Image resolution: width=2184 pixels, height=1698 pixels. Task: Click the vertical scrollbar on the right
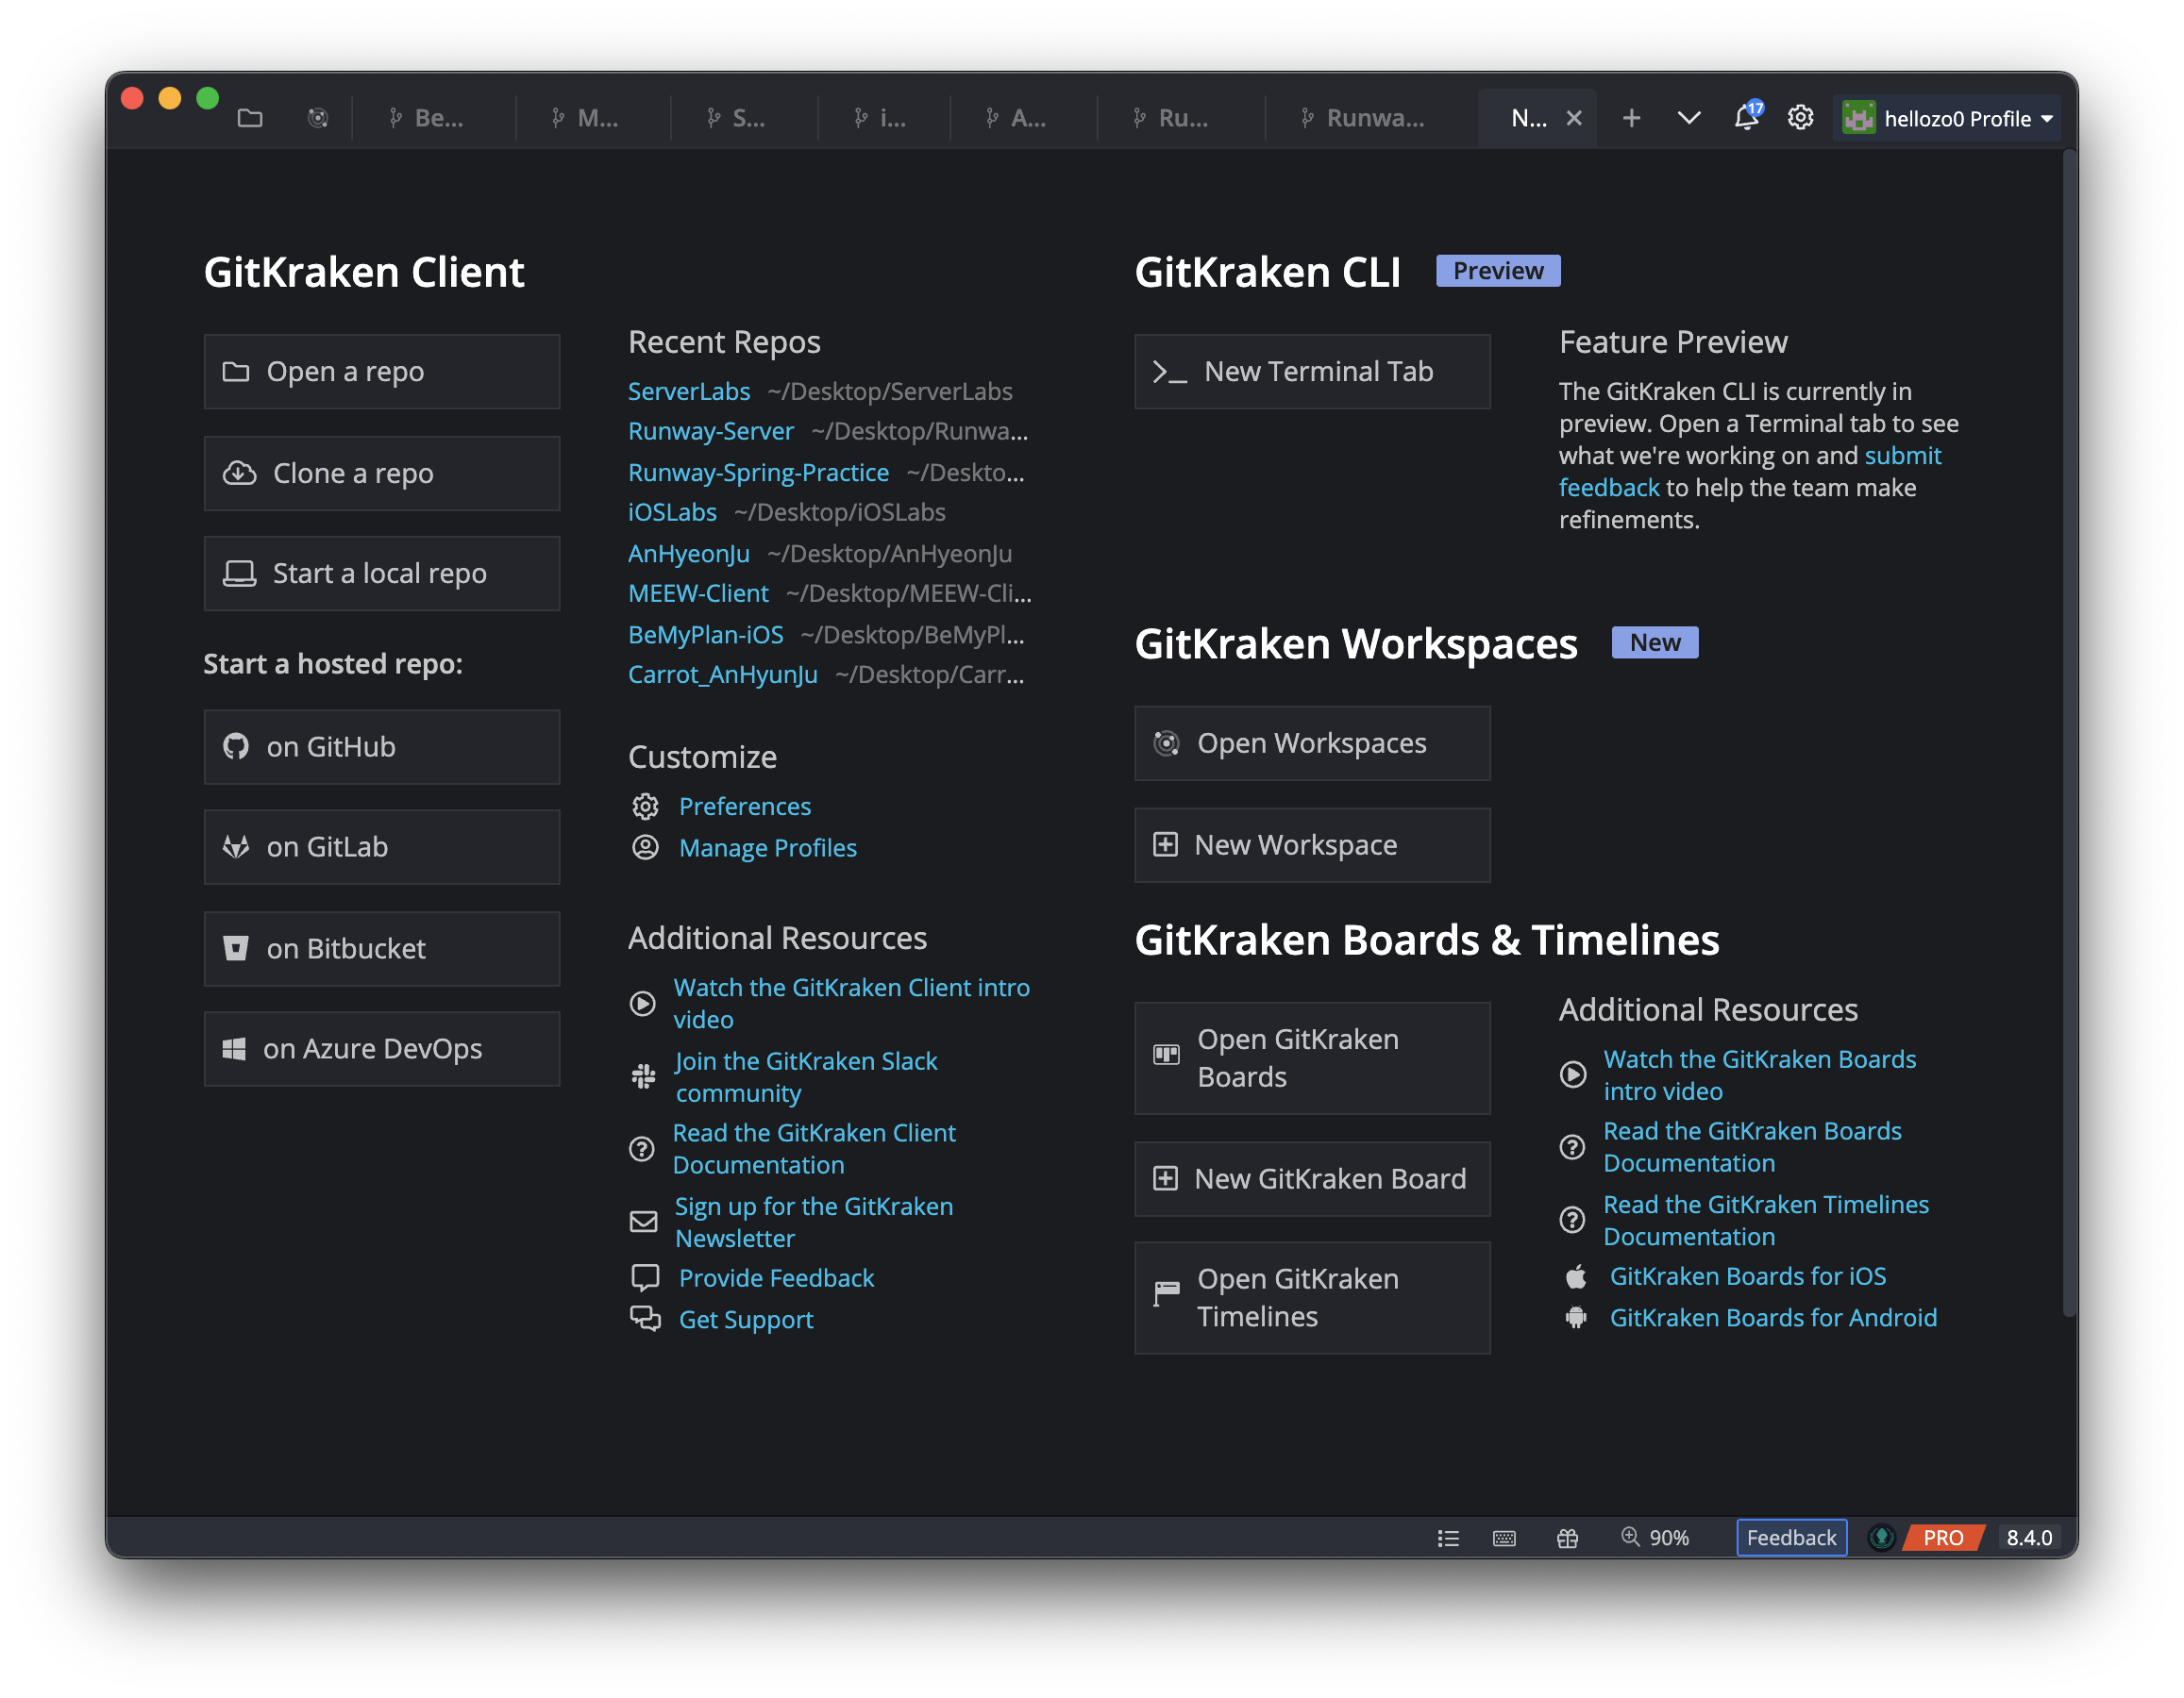point(2068,729)
